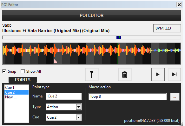
Task: Switch to the POINTS tab
Action: point(23,80)
